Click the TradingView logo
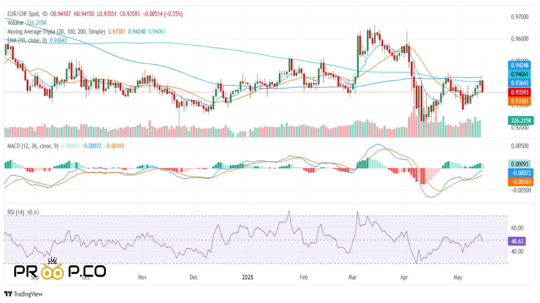 tap(20, 294)
